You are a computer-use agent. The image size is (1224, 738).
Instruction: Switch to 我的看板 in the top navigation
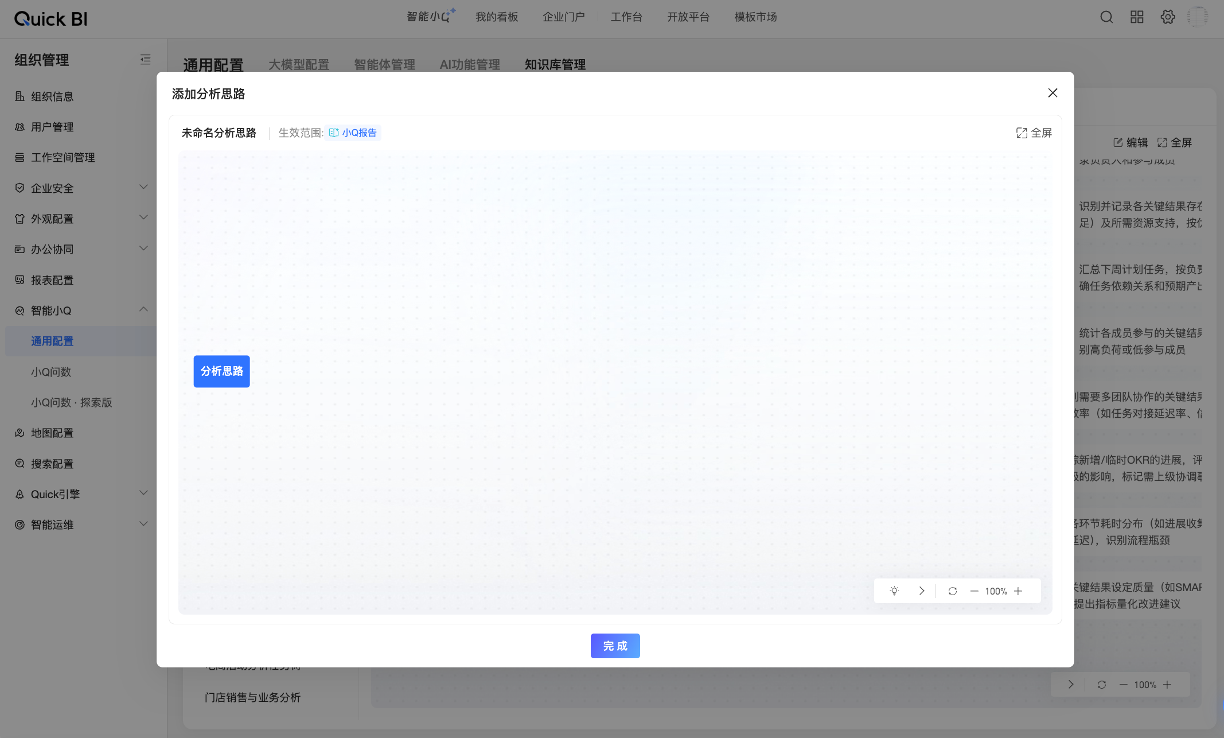point(497,17)
